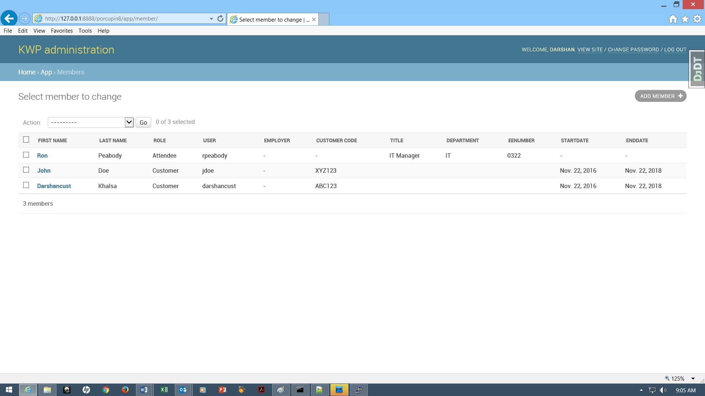Toggle the select-all header checkbox

click(26, 140)
